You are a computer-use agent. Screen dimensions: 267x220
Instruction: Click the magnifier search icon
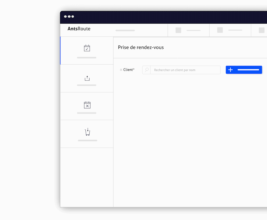coord(147,70)
